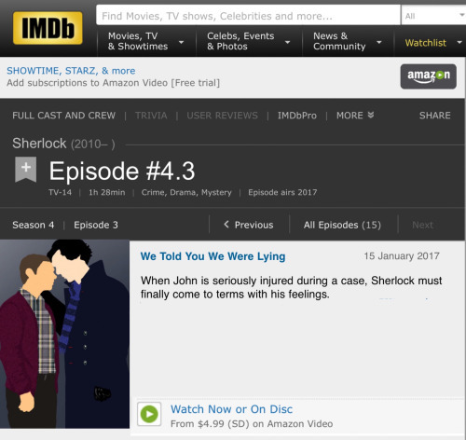Add episode to watchlist via bookmark ribbon
Screen dimensions: 466x440
(26, 170)
